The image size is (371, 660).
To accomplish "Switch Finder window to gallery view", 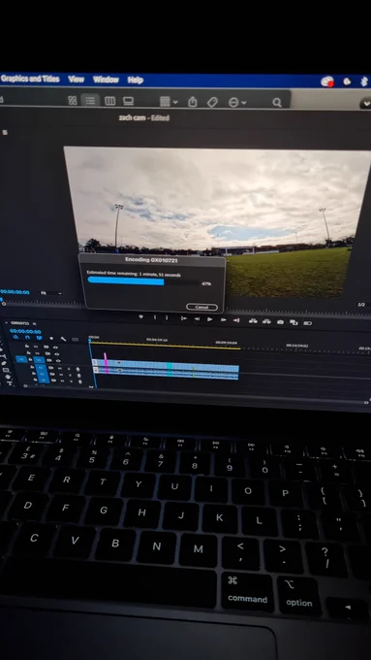I will (128, 101).
